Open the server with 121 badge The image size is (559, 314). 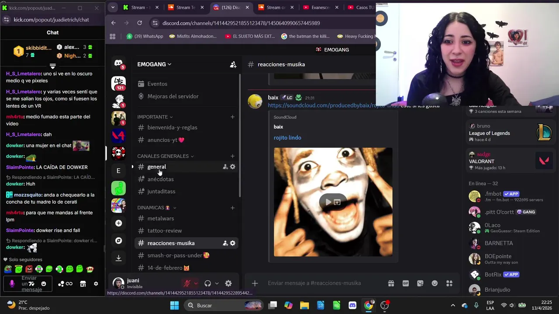(x=118, y=83)
